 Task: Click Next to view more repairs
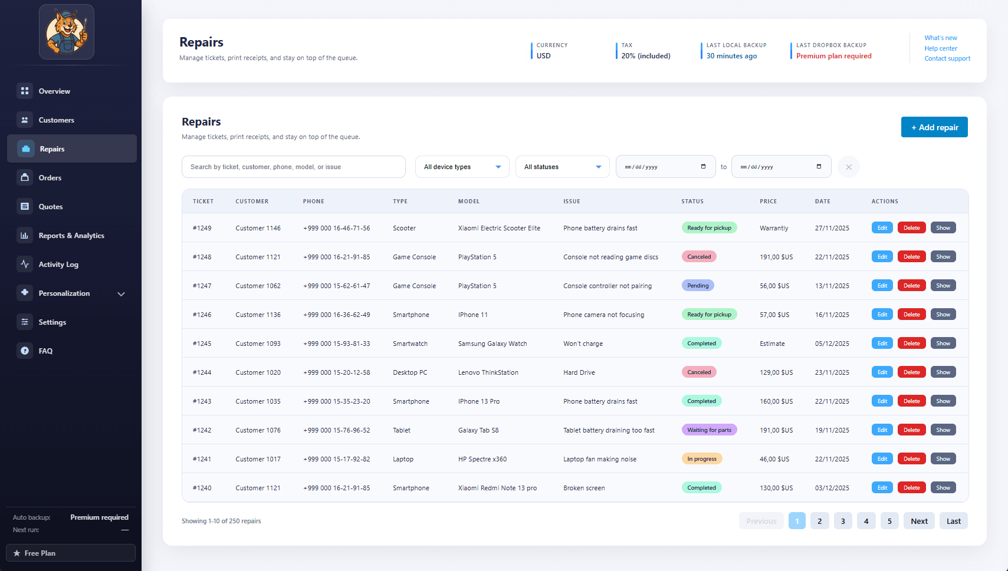coord(919,520)
